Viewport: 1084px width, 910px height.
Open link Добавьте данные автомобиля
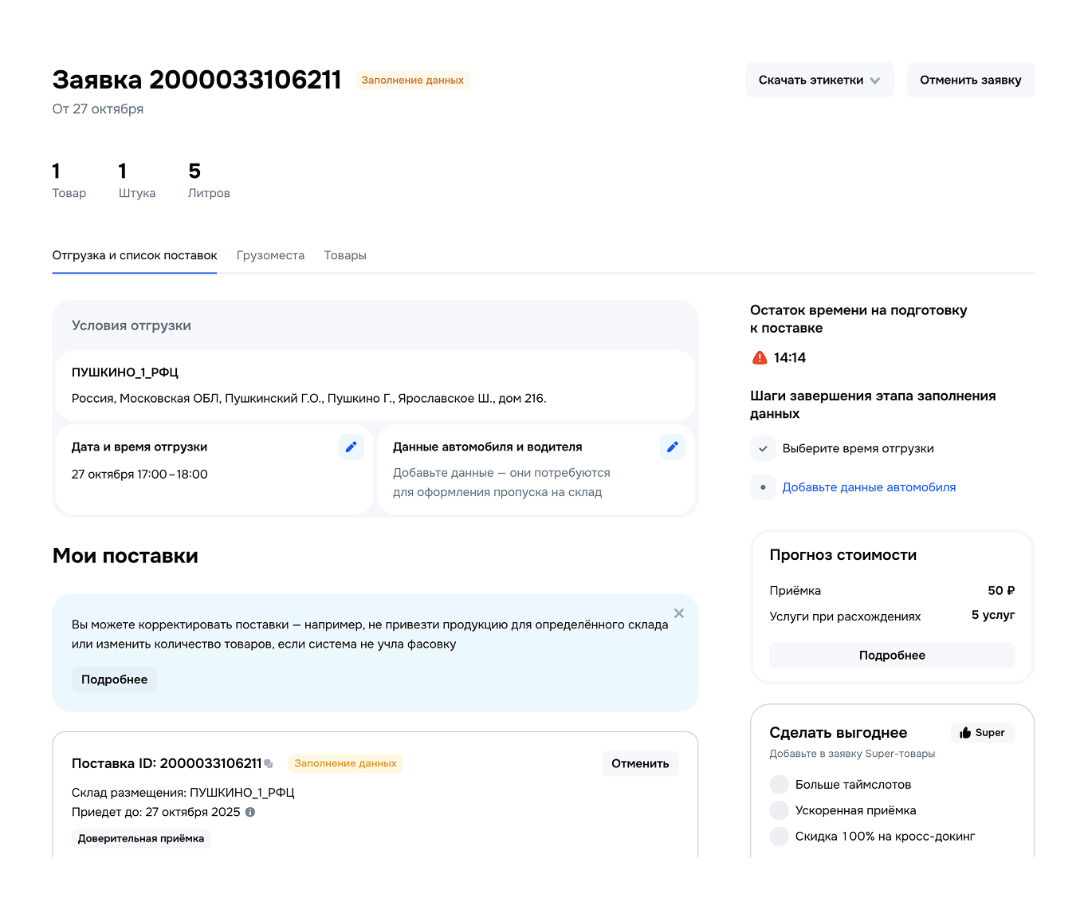point(869,487)
